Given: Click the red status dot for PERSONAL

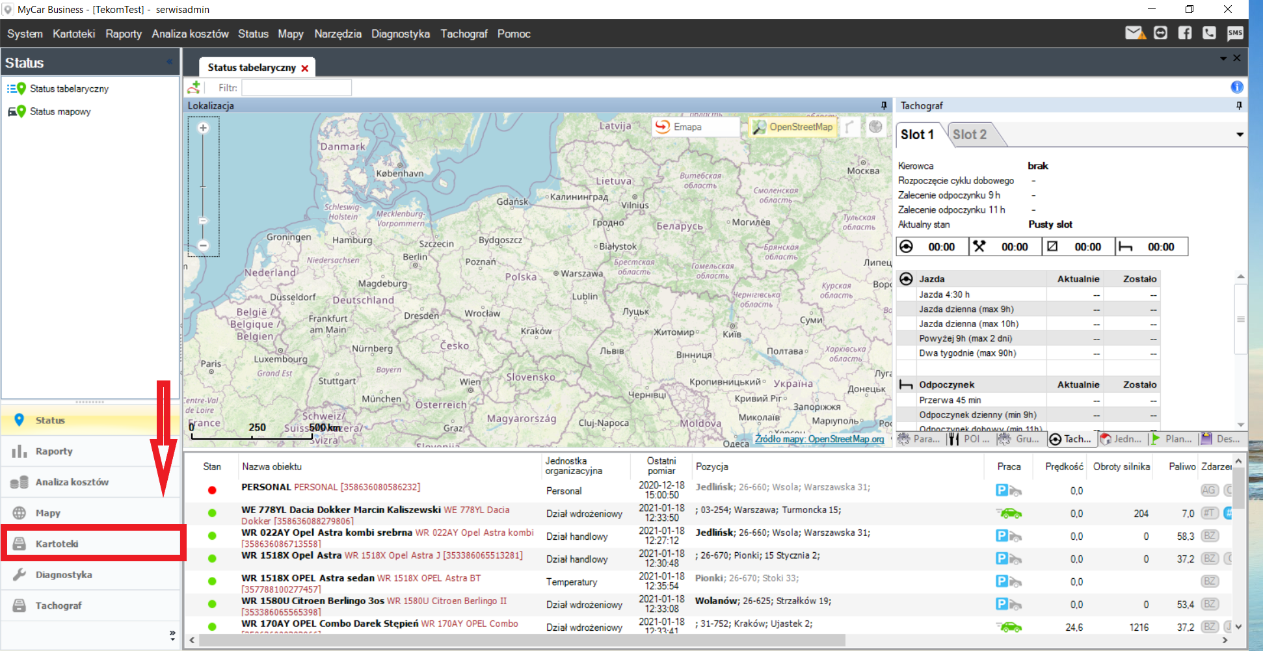Looking at the screenshot, I should pos(212,490).
